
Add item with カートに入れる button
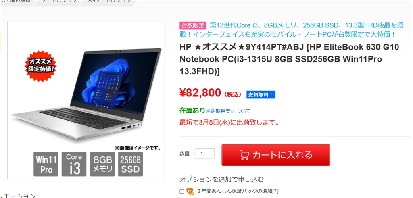[276, 155]
